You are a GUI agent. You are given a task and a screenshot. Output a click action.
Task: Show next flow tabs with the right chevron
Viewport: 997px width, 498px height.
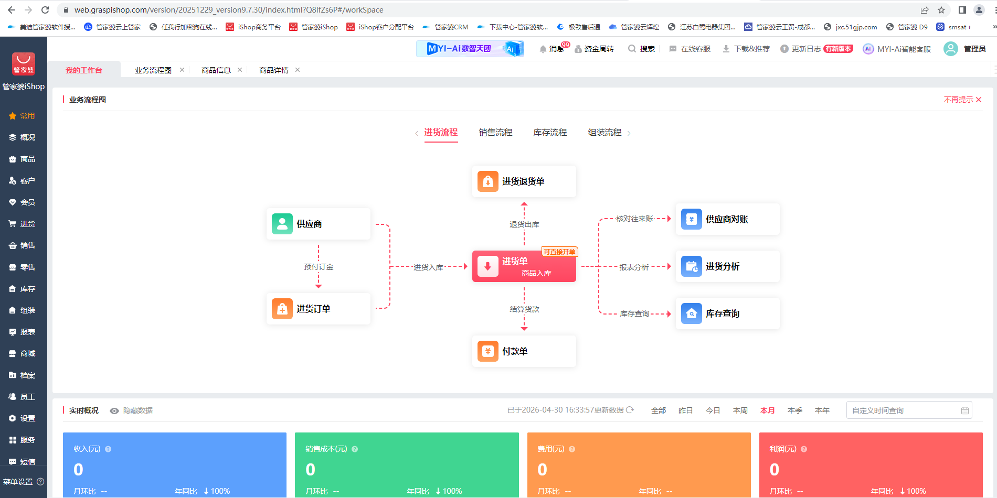point(629,133)
